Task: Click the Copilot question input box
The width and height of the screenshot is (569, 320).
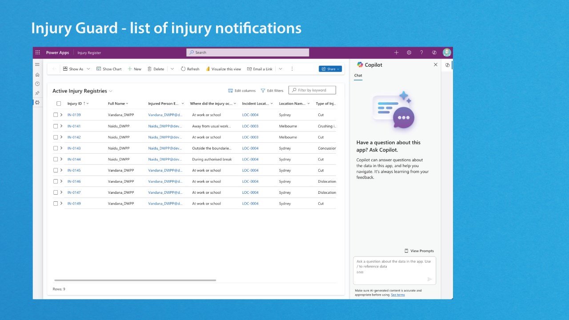Action: [395, 270]
